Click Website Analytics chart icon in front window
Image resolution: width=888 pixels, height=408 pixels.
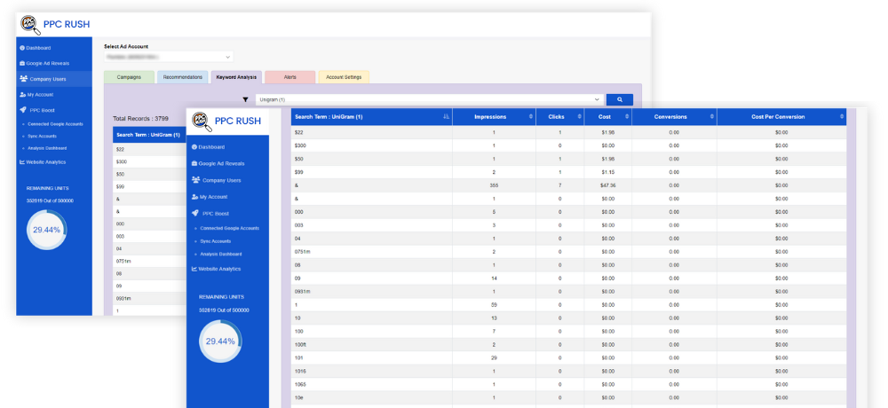pyautogui.click(x=194, y=269)
